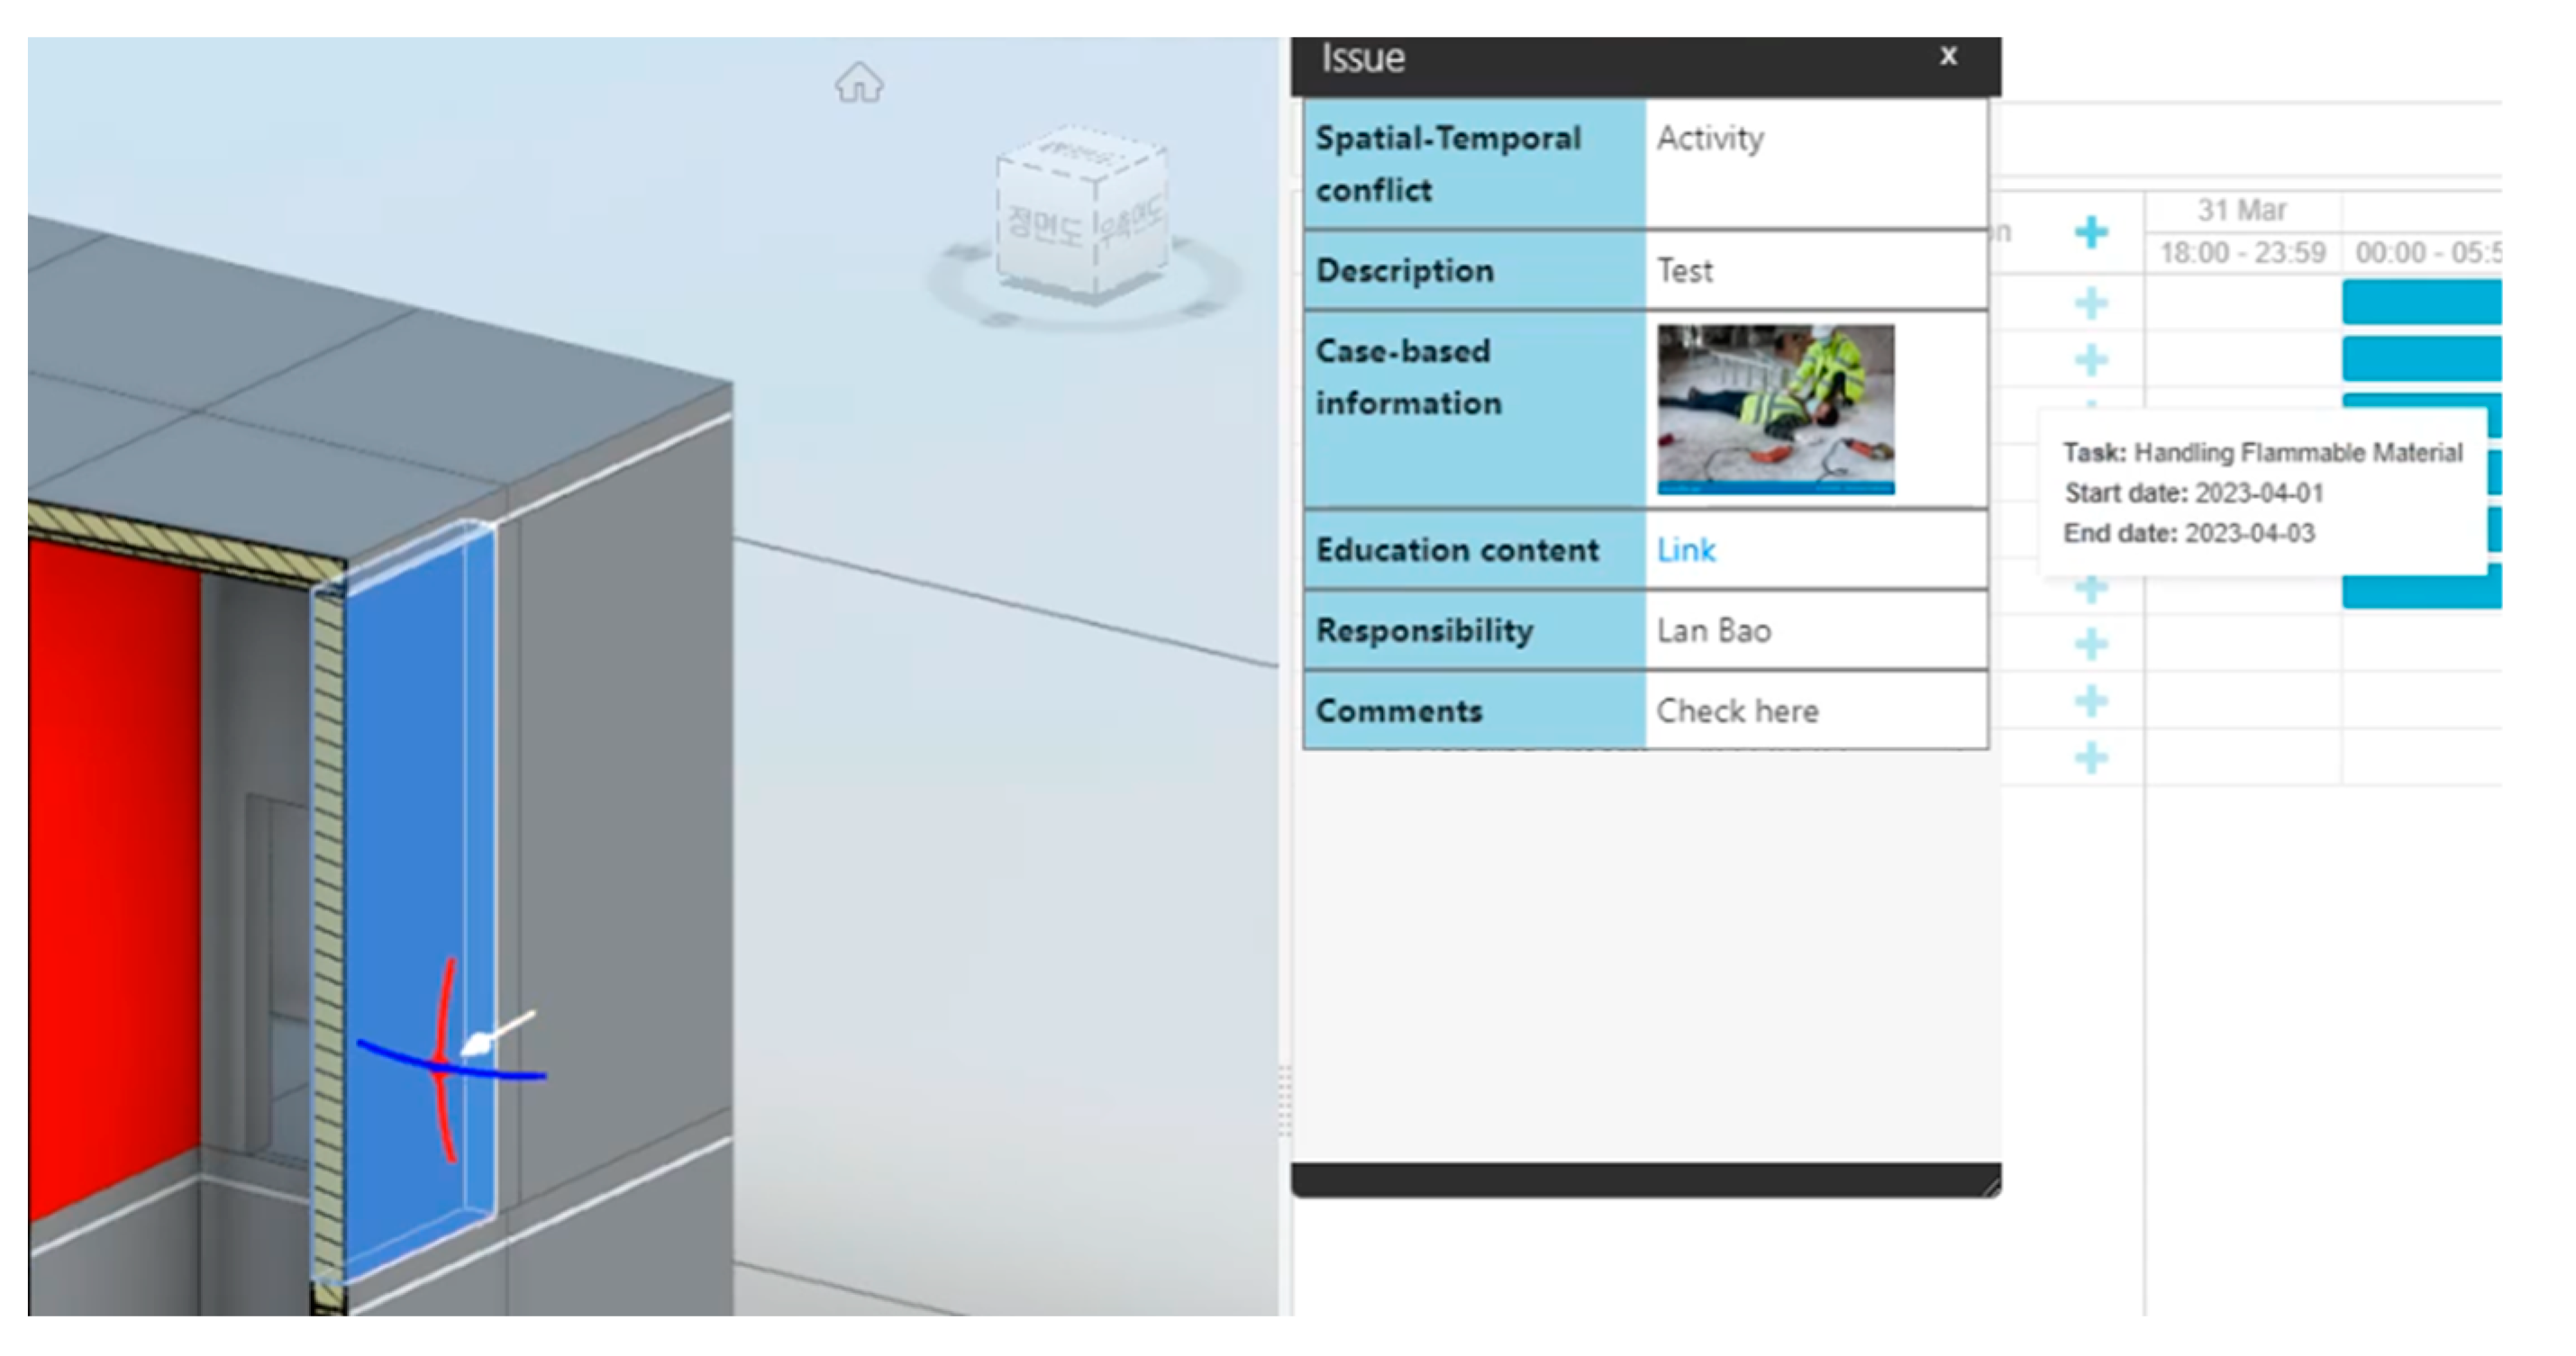Screen dimensions: 2576x1356
Task: Click the bottom-most plus icon in task list
Action: pos(2091,757)
